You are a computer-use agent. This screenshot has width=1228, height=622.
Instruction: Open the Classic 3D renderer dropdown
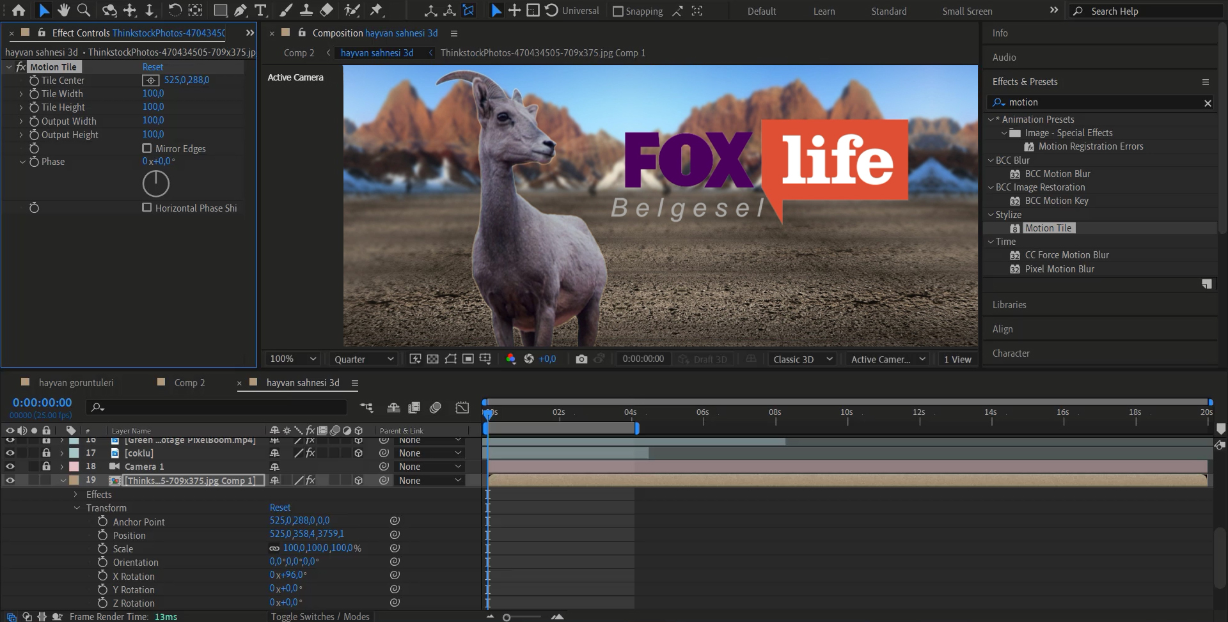click(x=803, y=359)
